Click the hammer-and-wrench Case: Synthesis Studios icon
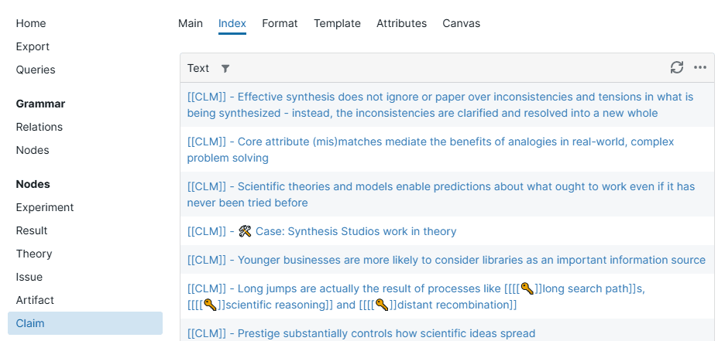Viewport: 725px width, 341px height. pyautogui.click(x=246, y=231)
